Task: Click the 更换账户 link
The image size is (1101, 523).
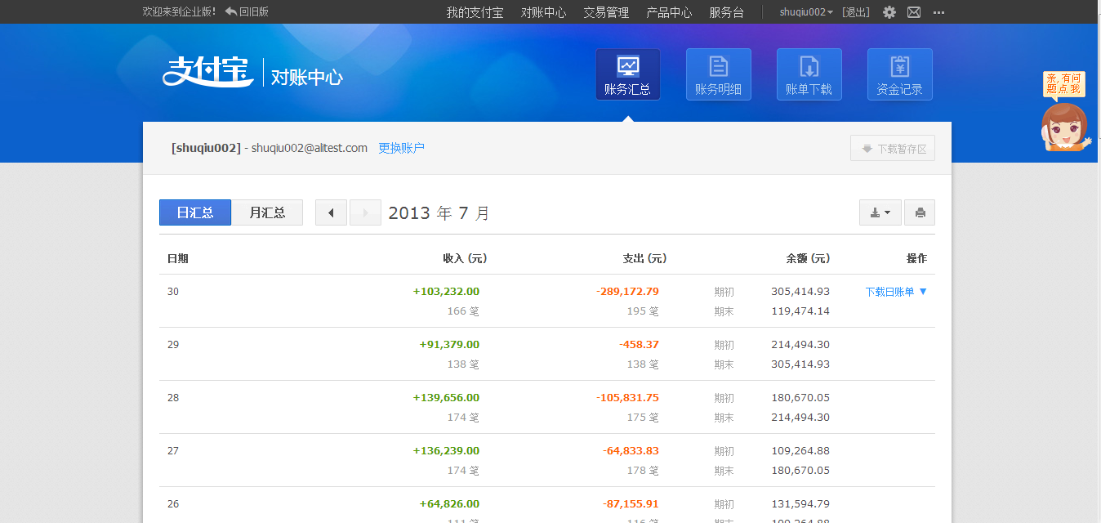Action: click(x=401, y=148)
